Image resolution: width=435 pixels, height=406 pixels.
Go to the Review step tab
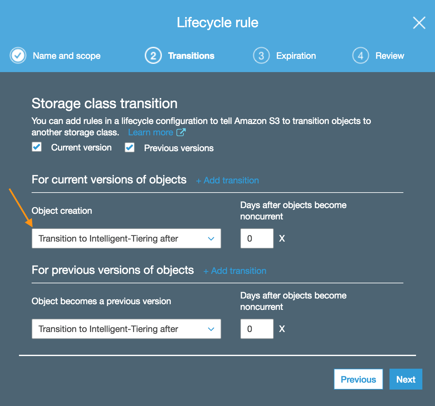389,56
